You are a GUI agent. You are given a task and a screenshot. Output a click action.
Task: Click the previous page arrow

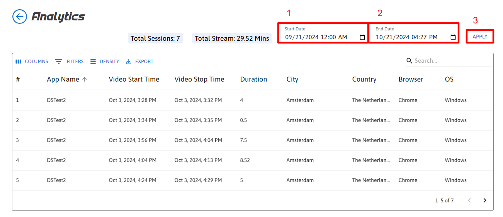click(x=469, y=200)
